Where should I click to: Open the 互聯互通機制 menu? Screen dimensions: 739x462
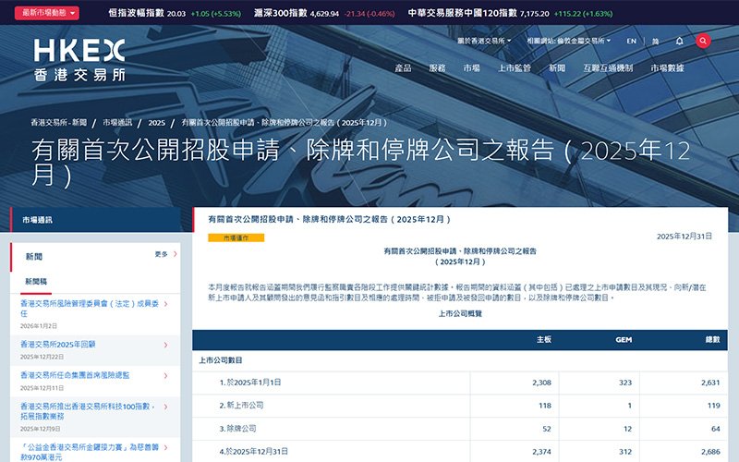pyautogui.click(x=608, y=67)
